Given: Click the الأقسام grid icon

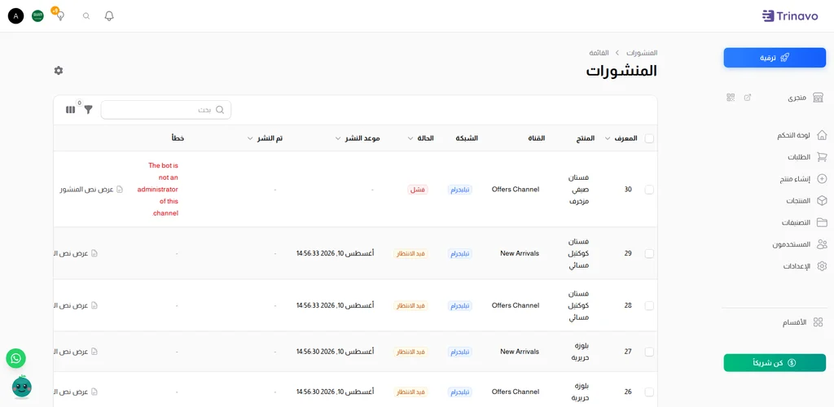Looking at the screenshot, I should click(x=818, y=322).
